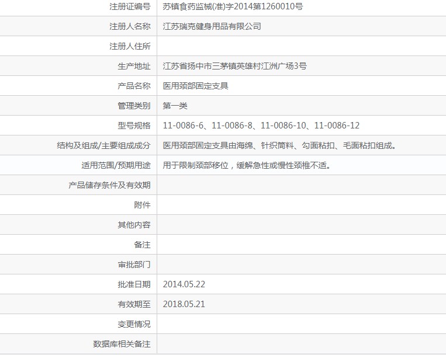
Task: Click the label 注册人名称
Action: click(x=130, y=26)
